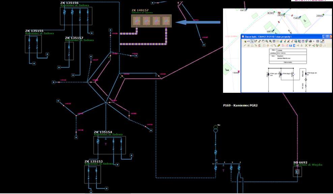333x194 pixels.
Task: Select the highlighted pointer tool in the Złącze kabl. toolbar
Action: click(252, 41)
